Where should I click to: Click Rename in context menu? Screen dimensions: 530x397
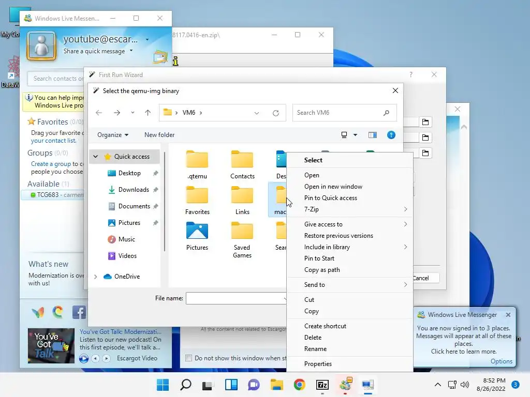click(349, 349)
